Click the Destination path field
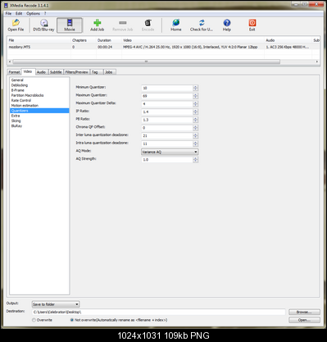Screen dimensions: 327x342 [159, 312]
